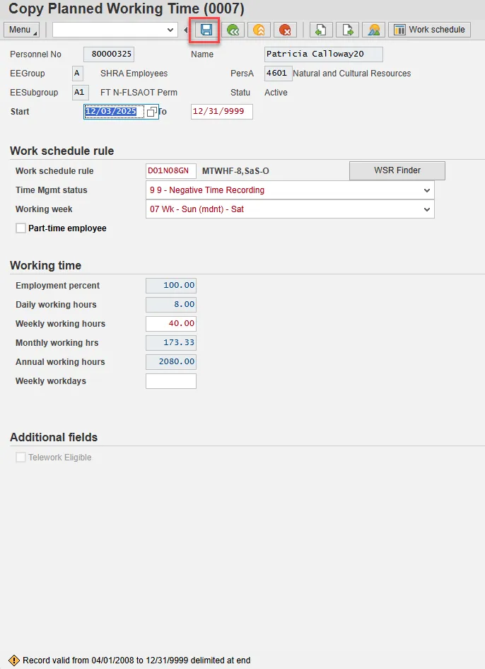Click the Personnel No field 80000325
Screen dimensions: 485x669
(x=109, y=54)
